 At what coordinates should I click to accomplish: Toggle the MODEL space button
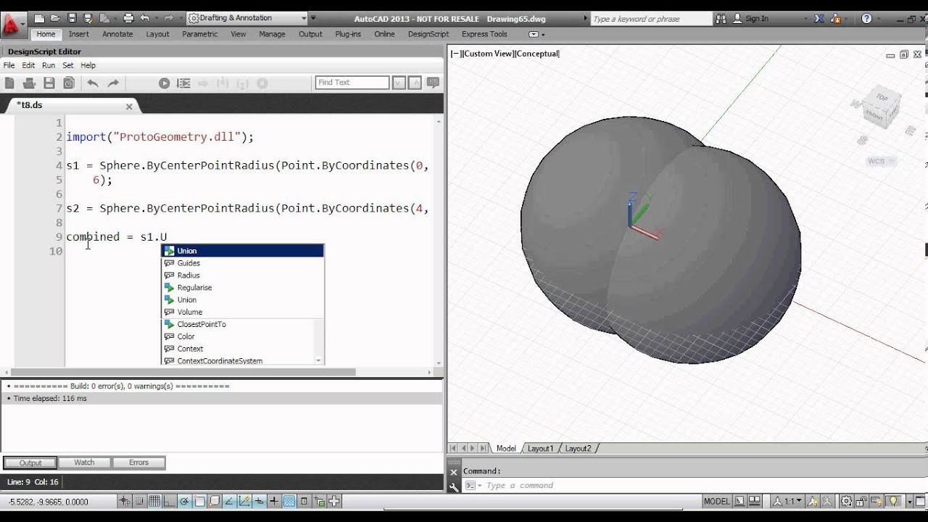[x=716, y=501]
